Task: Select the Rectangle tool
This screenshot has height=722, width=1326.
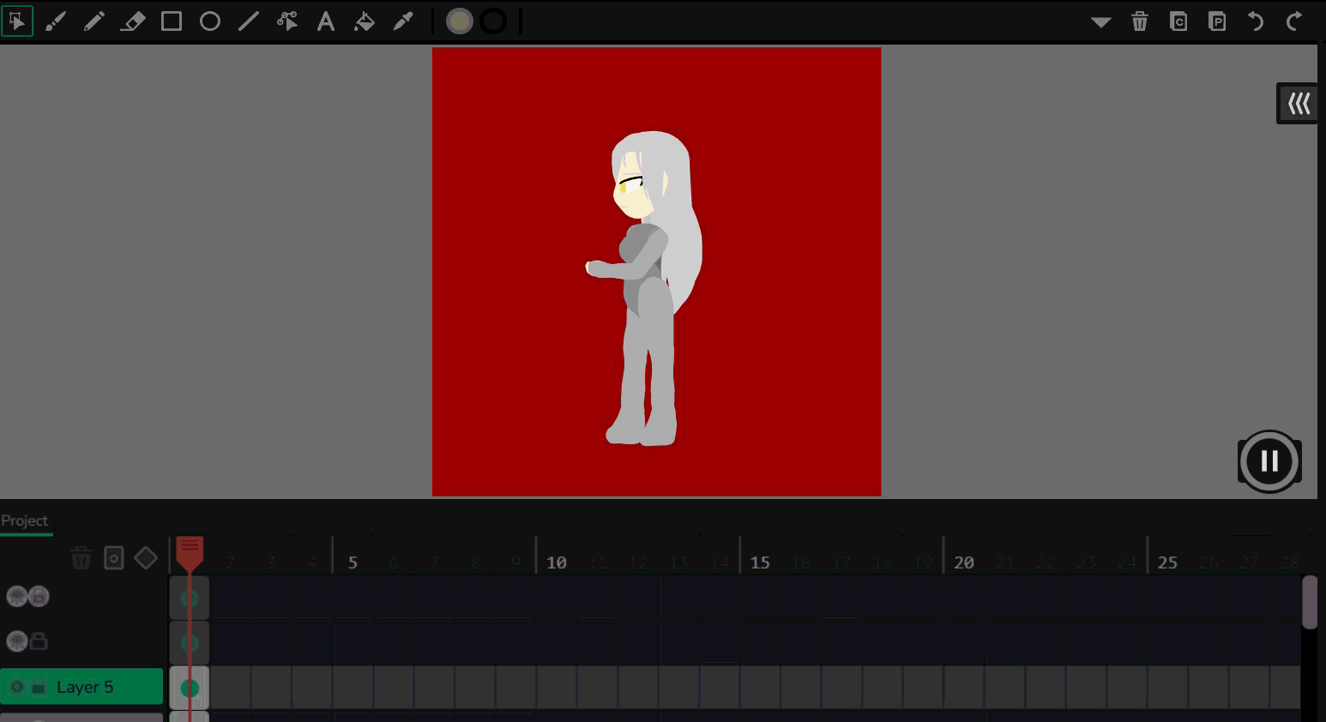Action: [172, 21]
